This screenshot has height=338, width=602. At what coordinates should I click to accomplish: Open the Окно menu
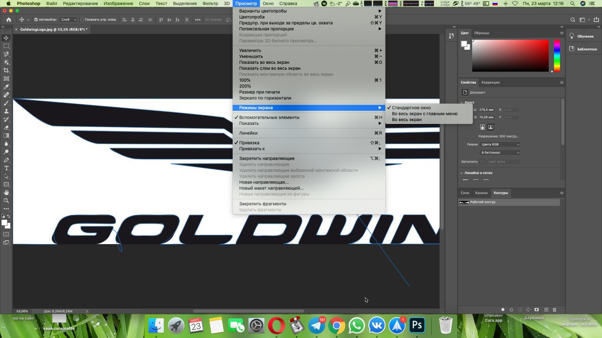(x=268, y=3)
